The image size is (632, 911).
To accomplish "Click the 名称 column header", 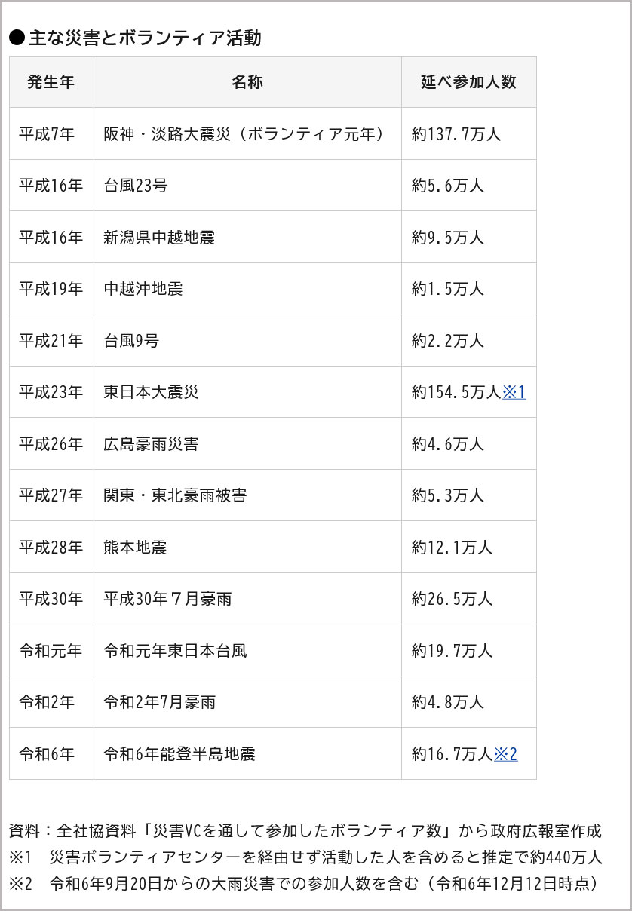I will [x=247, y=82].
